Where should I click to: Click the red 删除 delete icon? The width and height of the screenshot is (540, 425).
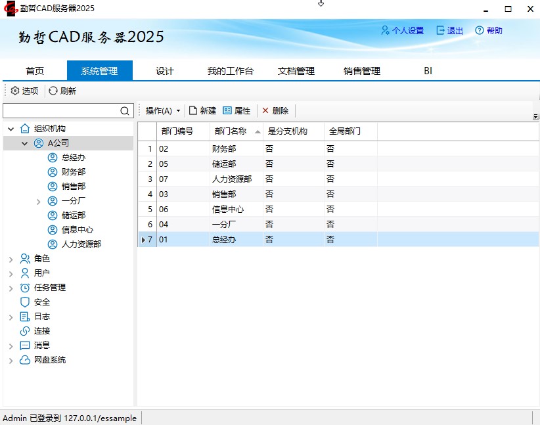265,111
